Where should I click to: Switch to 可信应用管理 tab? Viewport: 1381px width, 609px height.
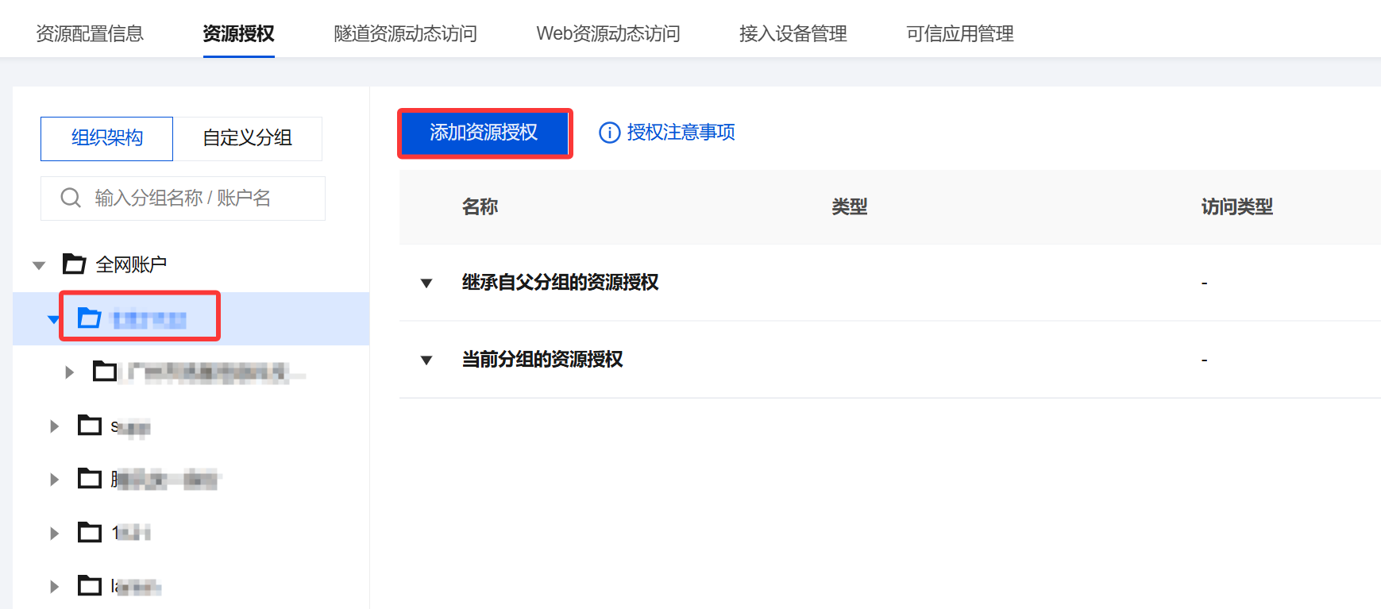(959, 33)
